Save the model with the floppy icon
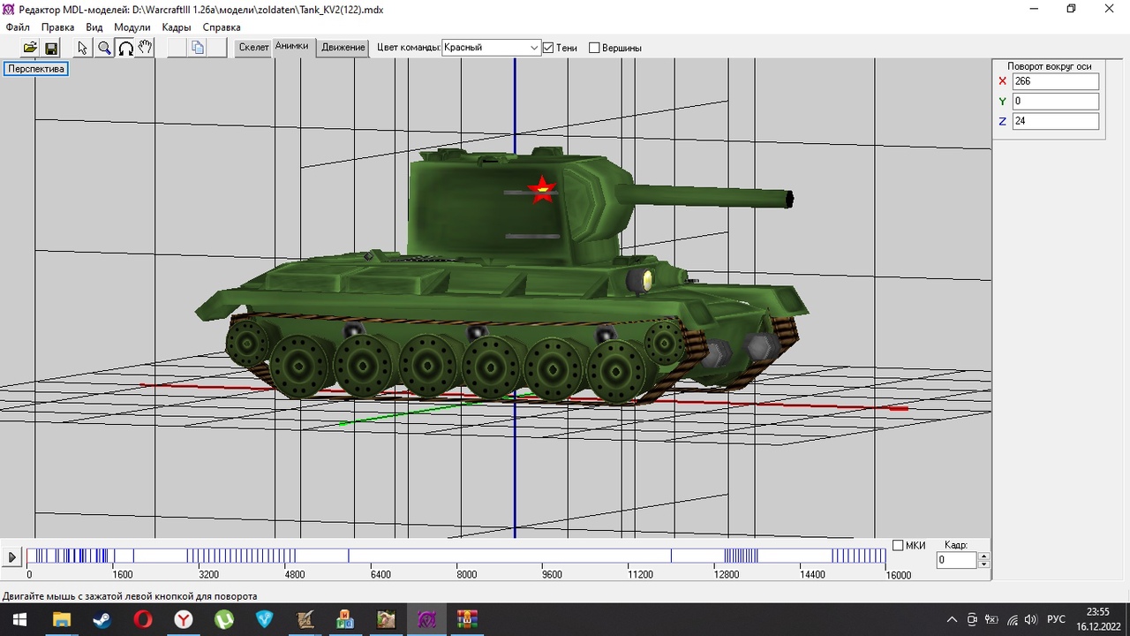The image size is (1130, 636). [x=50, y=48]
